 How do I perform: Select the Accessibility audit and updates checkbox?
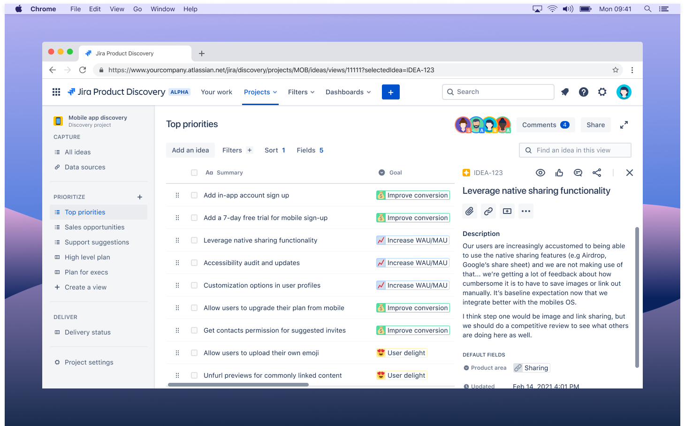pyautogui.click(x=194, y=263)
